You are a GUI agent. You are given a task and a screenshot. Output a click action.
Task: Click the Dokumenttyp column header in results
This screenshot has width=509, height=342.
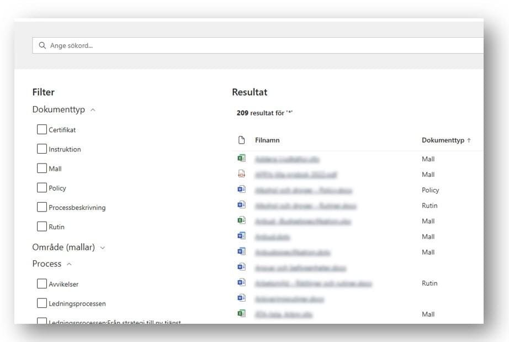443,140
